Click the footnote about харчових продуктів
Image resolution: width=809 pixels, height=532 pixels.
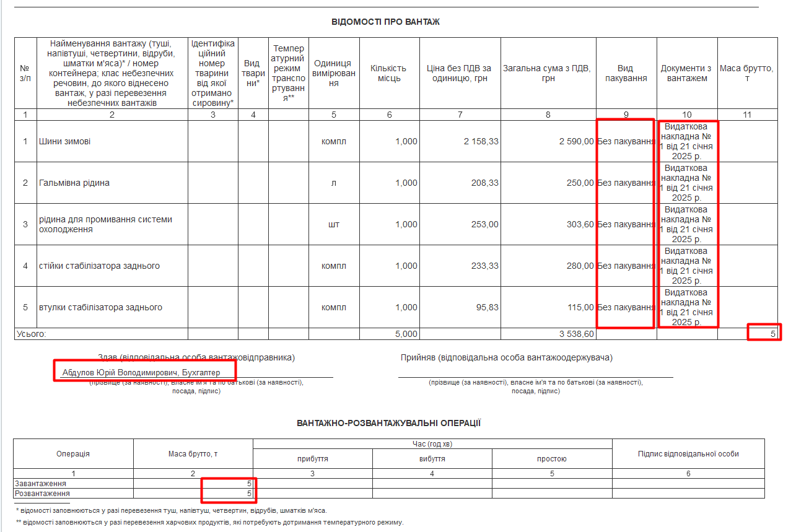point(210,522)
